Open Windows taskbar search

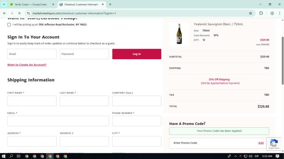[x=11, y=156]
